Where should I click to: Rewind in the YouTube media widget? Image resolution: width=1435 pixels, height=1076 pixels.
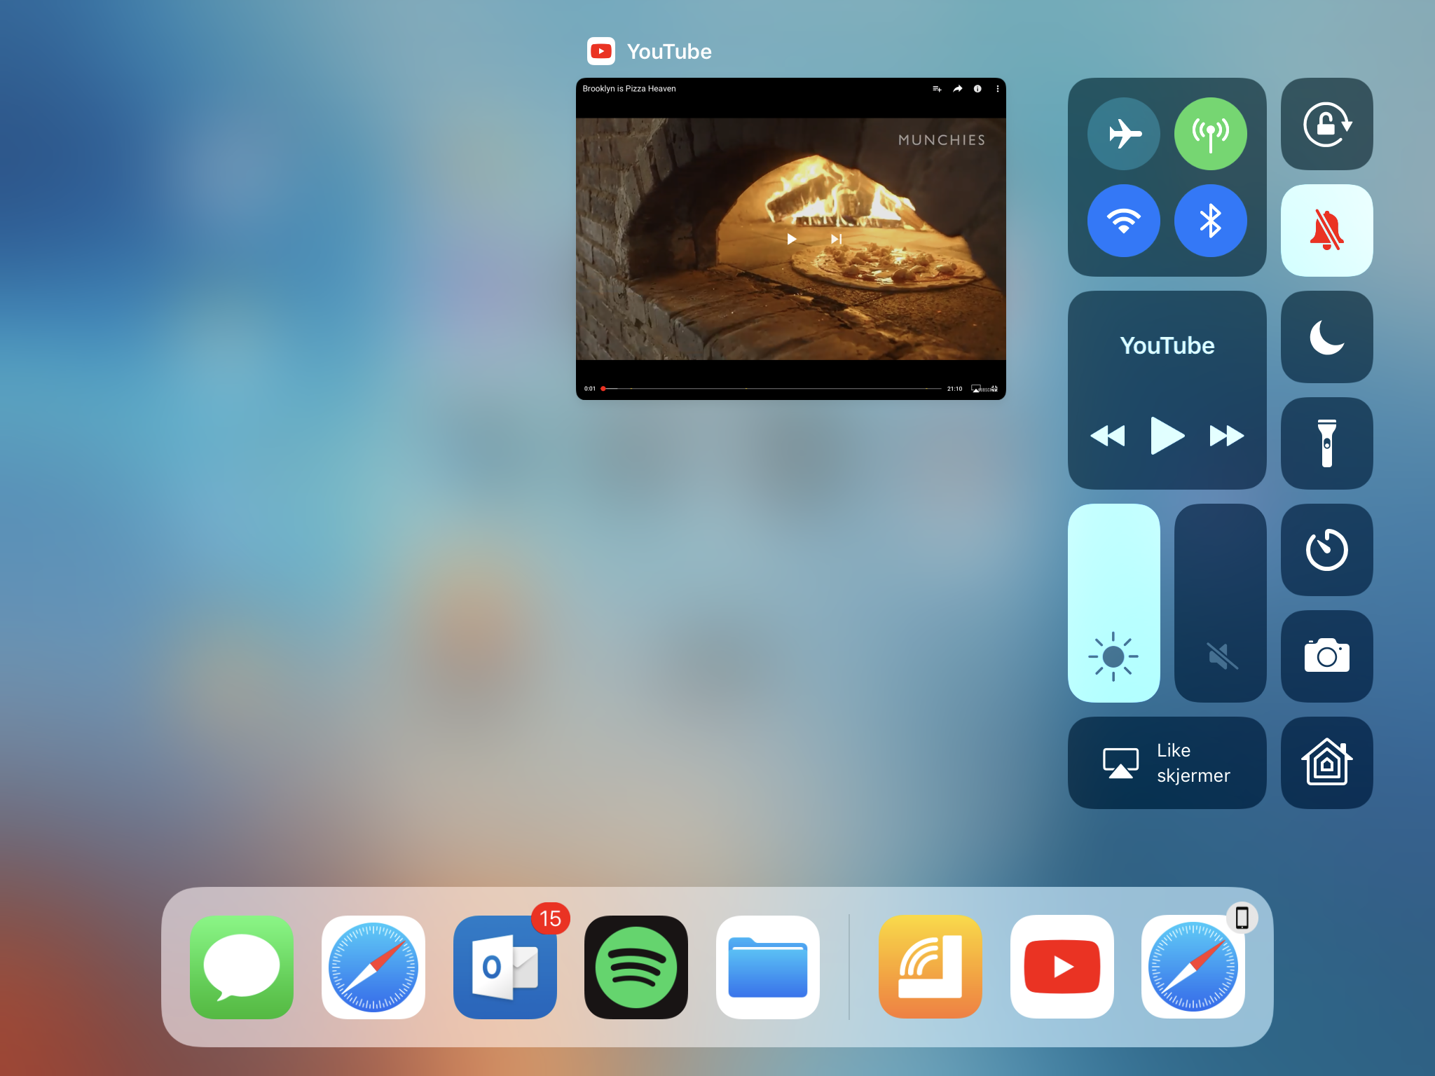point(1108,436)
